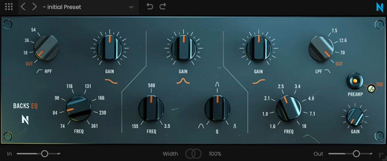Go to previous preset arrow
387x161 pixels.
pos(23,7)
